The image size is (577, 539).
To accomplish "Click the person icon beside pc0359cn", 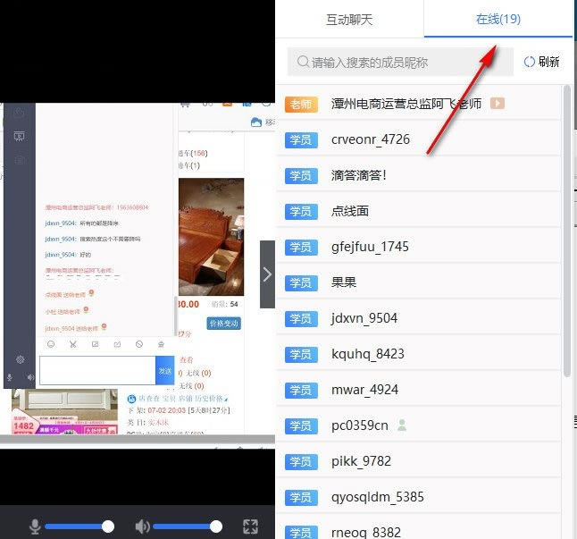I will [402, 425].
